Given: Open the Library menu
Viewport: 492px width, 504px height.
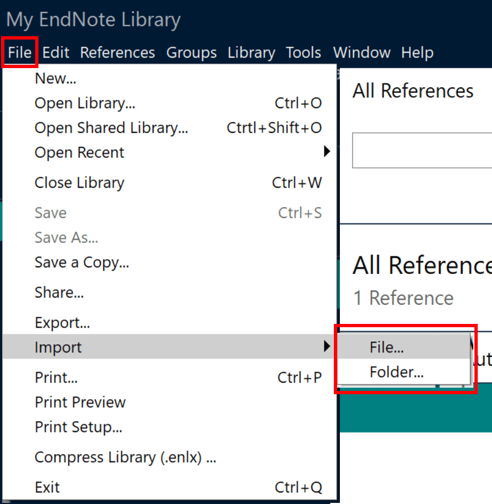Looking at the screenshot, I should pos(251,53).
